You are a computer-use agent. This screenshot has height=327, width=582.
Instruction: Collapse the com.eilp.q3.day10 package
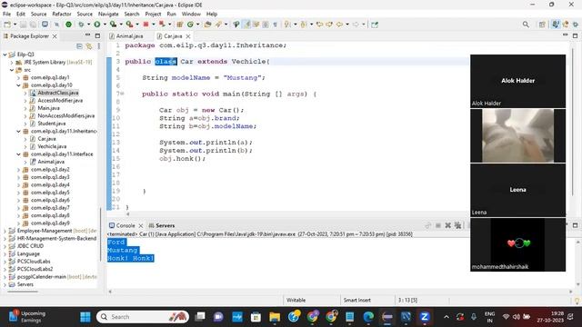pyautogui.click(x=18, y=85)
